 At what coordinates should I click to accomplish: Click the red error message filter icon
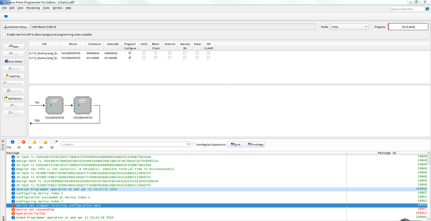tap(24, 142)
